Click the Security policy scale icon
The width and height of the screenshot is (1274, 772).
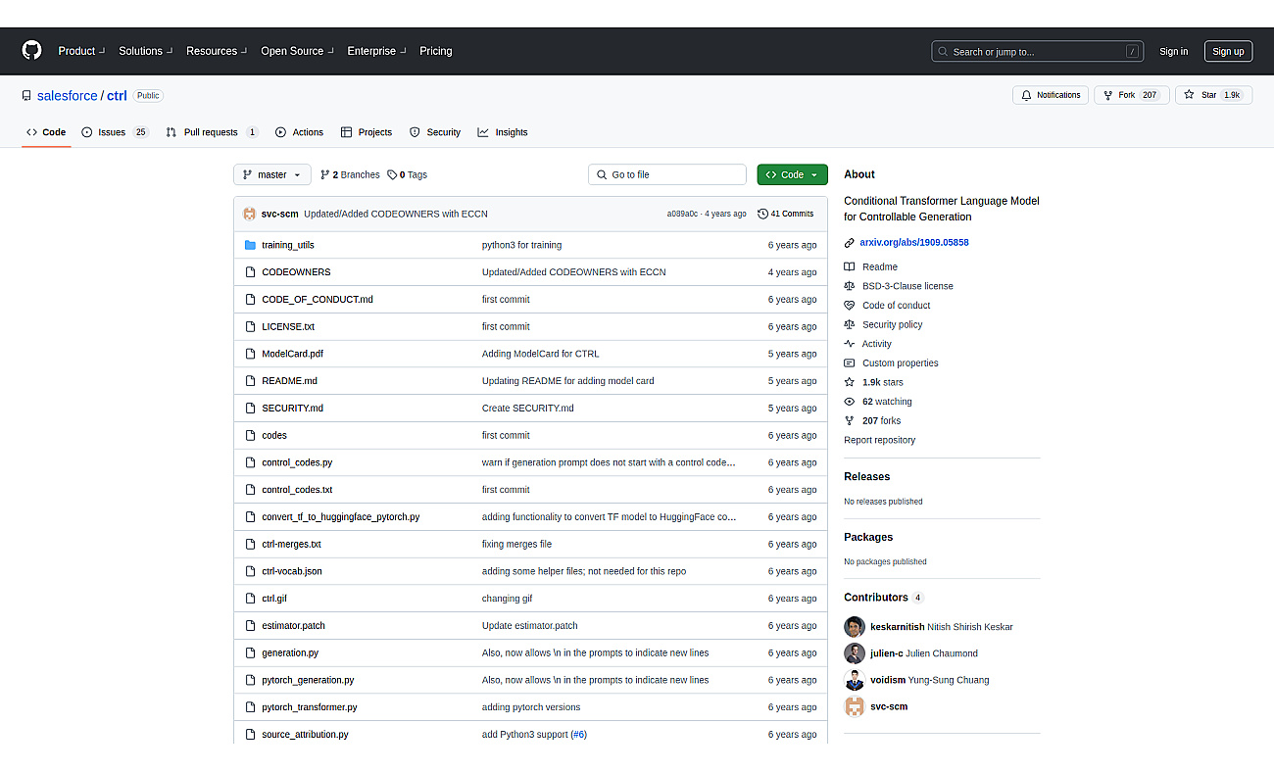[850, 324]
